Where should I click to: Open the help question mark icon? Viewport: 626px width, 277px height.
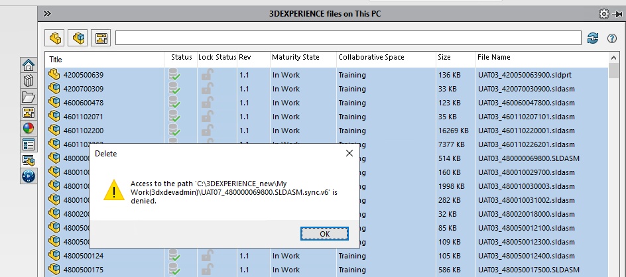(x=612, y=38)
